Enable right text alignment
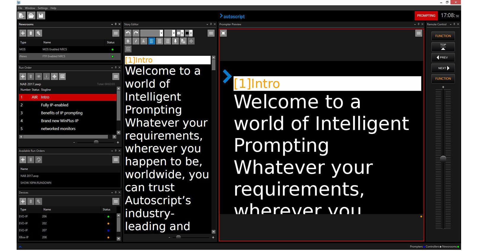The height and width of the screenshot is (251, 478). [x=167, y=41]
